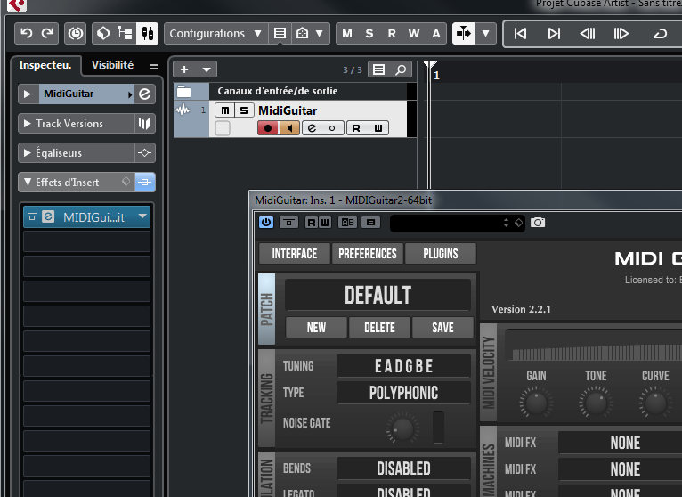Open the house-shaped setup icon

coord(303,34)
